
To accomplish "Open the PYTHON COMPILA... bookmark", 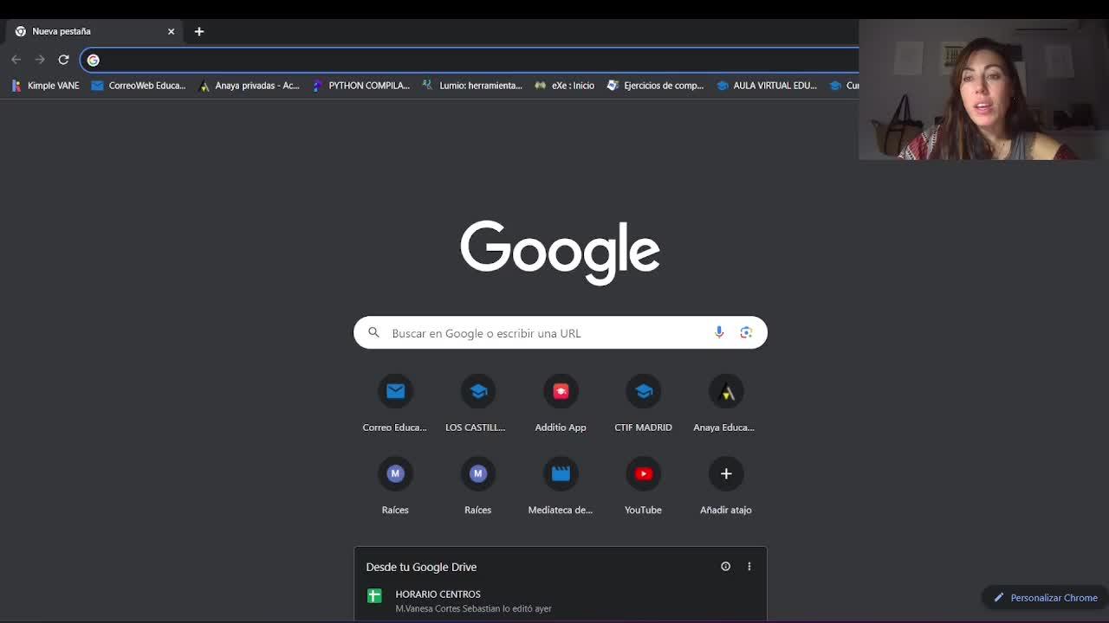I will click(x=361, y=86).
